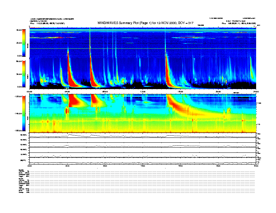Click the RAD2 status block header at bottom left

tap(21, 170)
